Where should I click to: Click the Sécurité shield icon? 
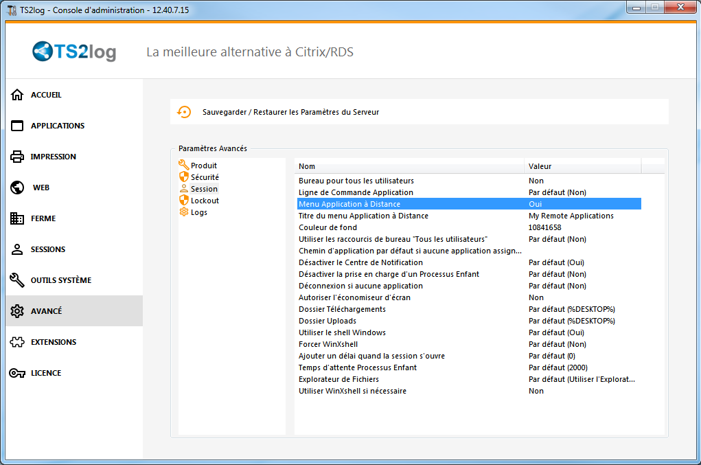(x=184, y=177)
